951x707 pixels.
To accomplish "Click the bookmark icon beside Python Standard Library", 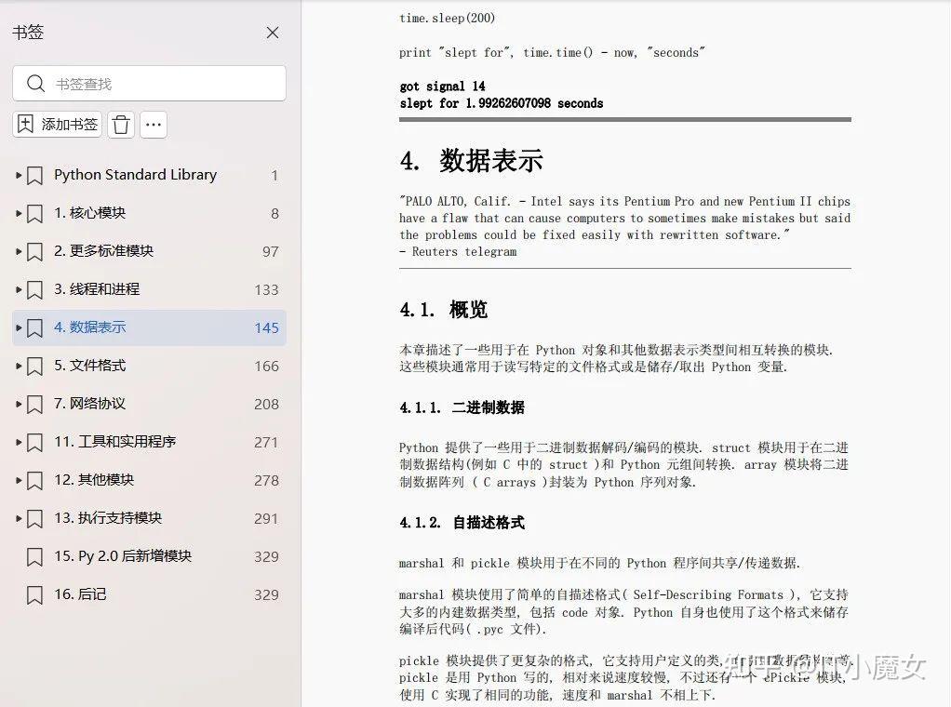I will (36, 175).
